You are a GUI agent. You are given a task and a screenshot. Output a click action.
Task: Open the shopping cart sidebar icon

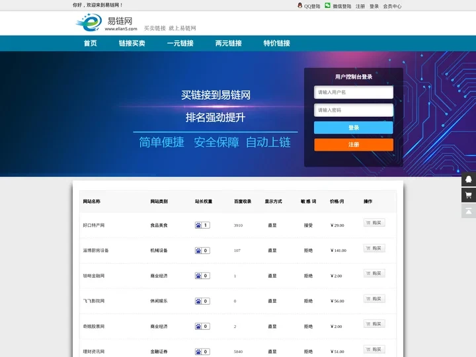click(x=469, y=195)
